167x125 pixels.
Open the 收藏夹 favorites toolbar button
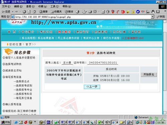click(x=56, y=12)
